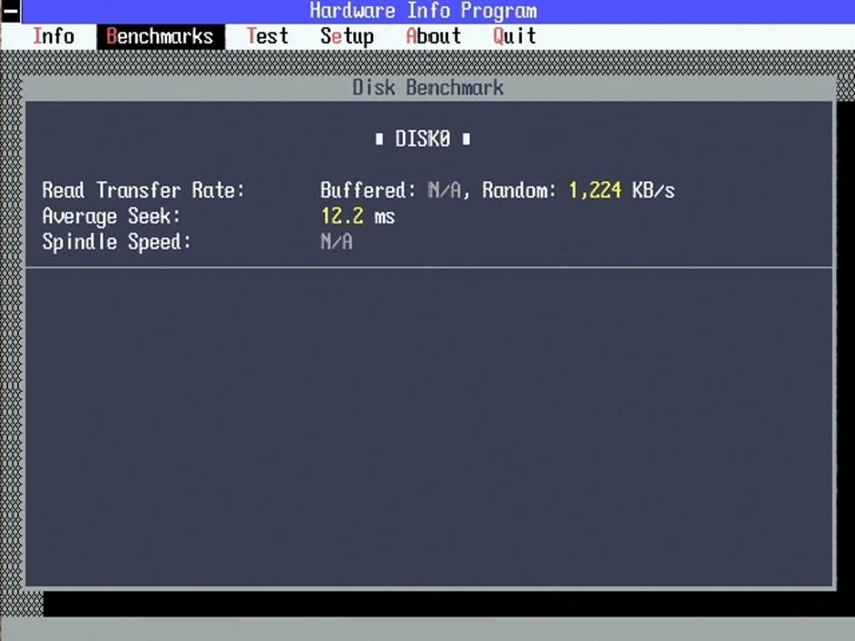
Task: Select the Benchmarks menu
Action: point(160,37)
